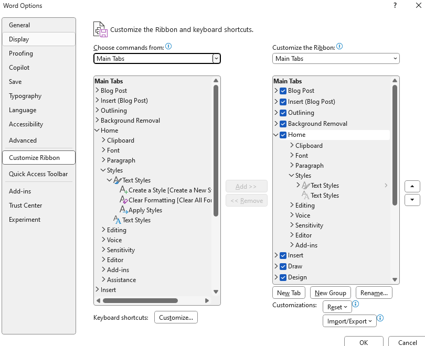
Task: Expand Clipboard group in left list
Action: 103,140
